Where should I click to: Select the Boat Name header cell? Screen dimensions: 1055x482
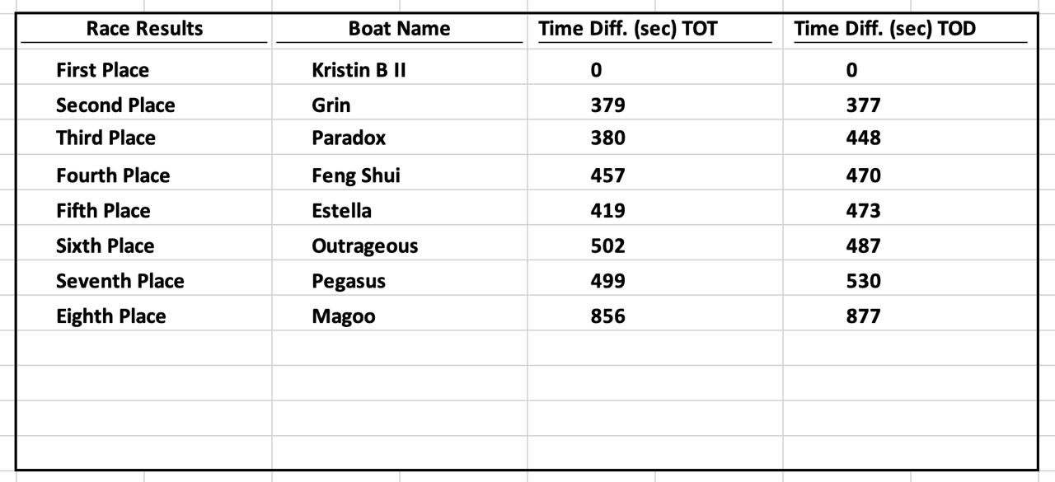[x=399, y=29]
